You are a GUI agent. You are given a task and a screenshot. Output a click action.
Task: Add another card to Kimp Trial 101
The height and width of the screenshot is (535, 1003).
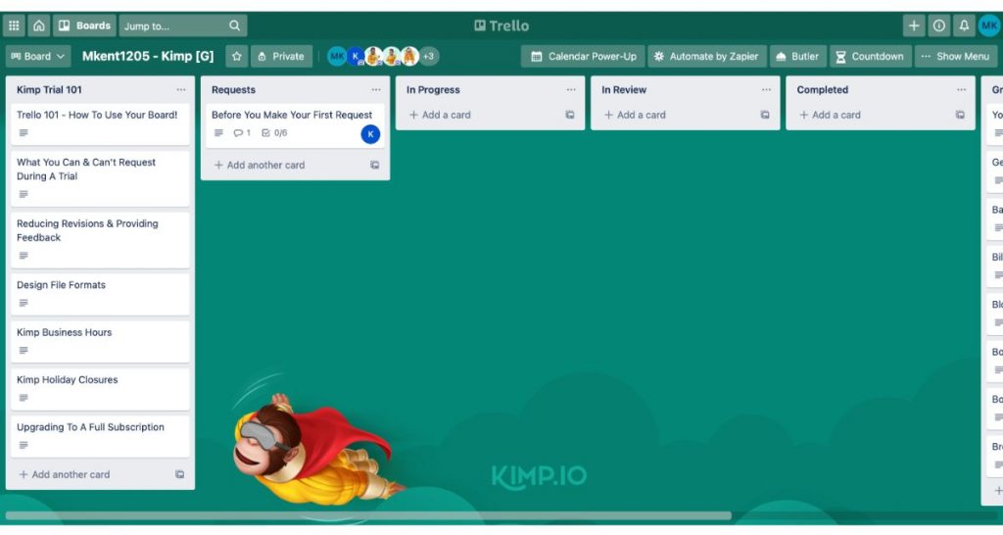coord(64,474)
